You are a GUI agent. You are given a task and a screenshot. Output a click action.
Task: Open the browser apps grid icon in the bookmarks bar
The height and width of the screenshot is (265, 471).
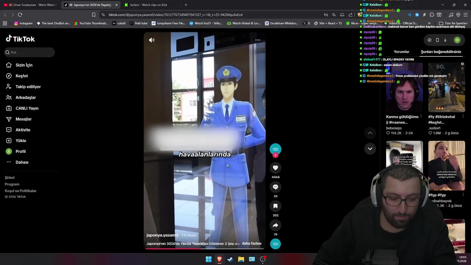point(5,23)
